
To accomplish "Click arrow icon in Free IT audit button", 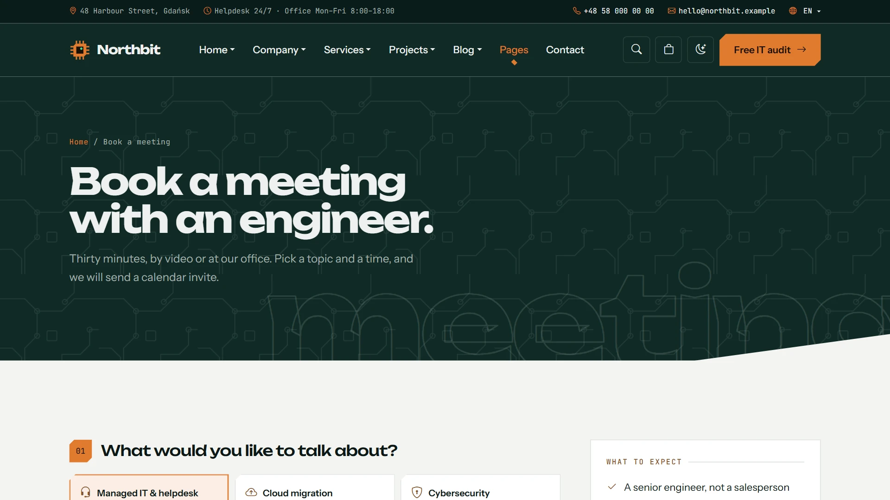I will point(801,50).
